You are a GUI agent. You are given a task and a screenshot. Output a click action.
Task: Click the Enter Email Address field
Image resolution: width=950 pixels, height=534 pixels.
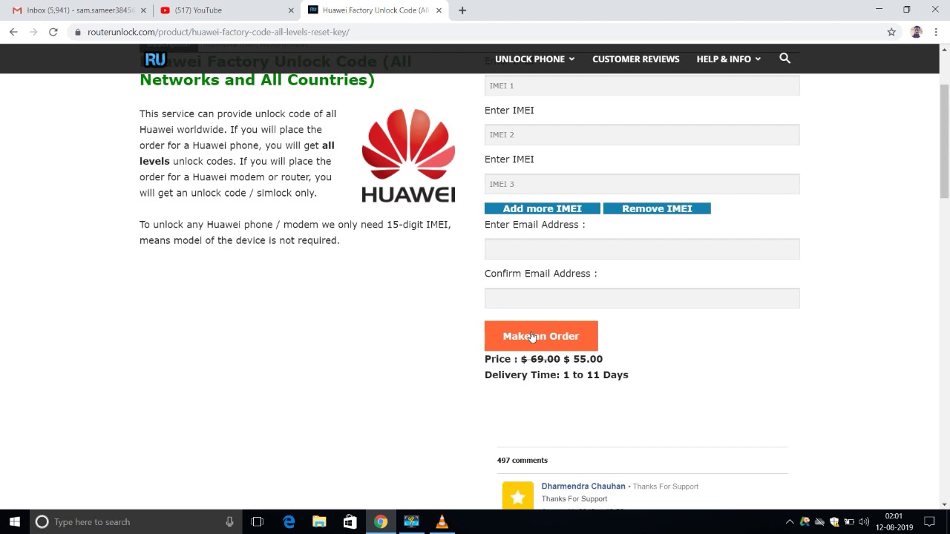[641, 249]
